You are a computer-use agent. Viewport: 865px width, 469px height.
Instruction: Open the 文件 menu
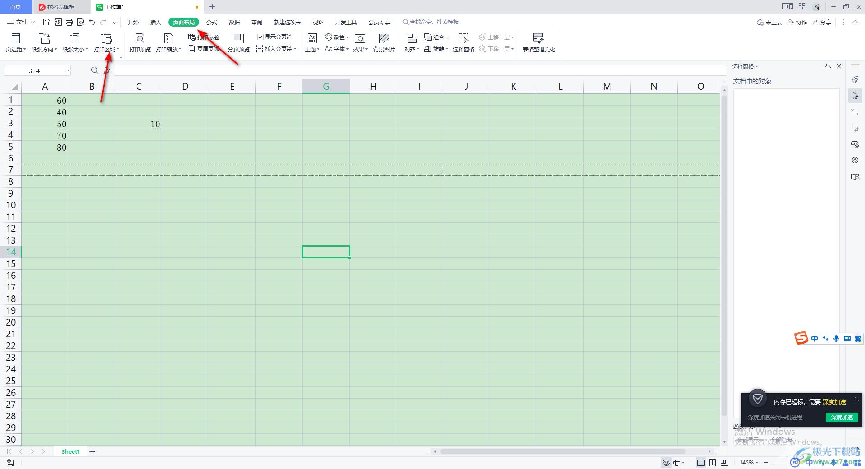[x=21, y=22]
